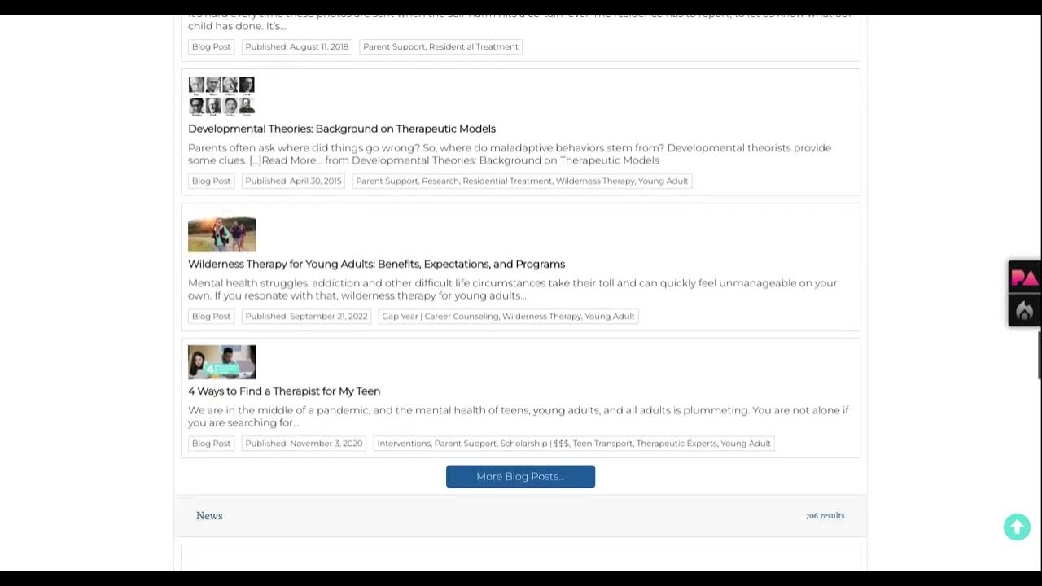This screenshot has height=586, width=1042.
Task: Click the flame icon in side widget
Action: (1024, 310)
